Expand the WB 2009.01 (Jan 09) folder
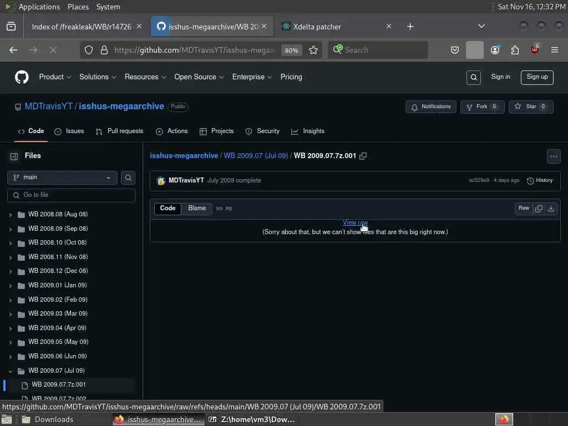The image size is (568, 426). (11, 286)
